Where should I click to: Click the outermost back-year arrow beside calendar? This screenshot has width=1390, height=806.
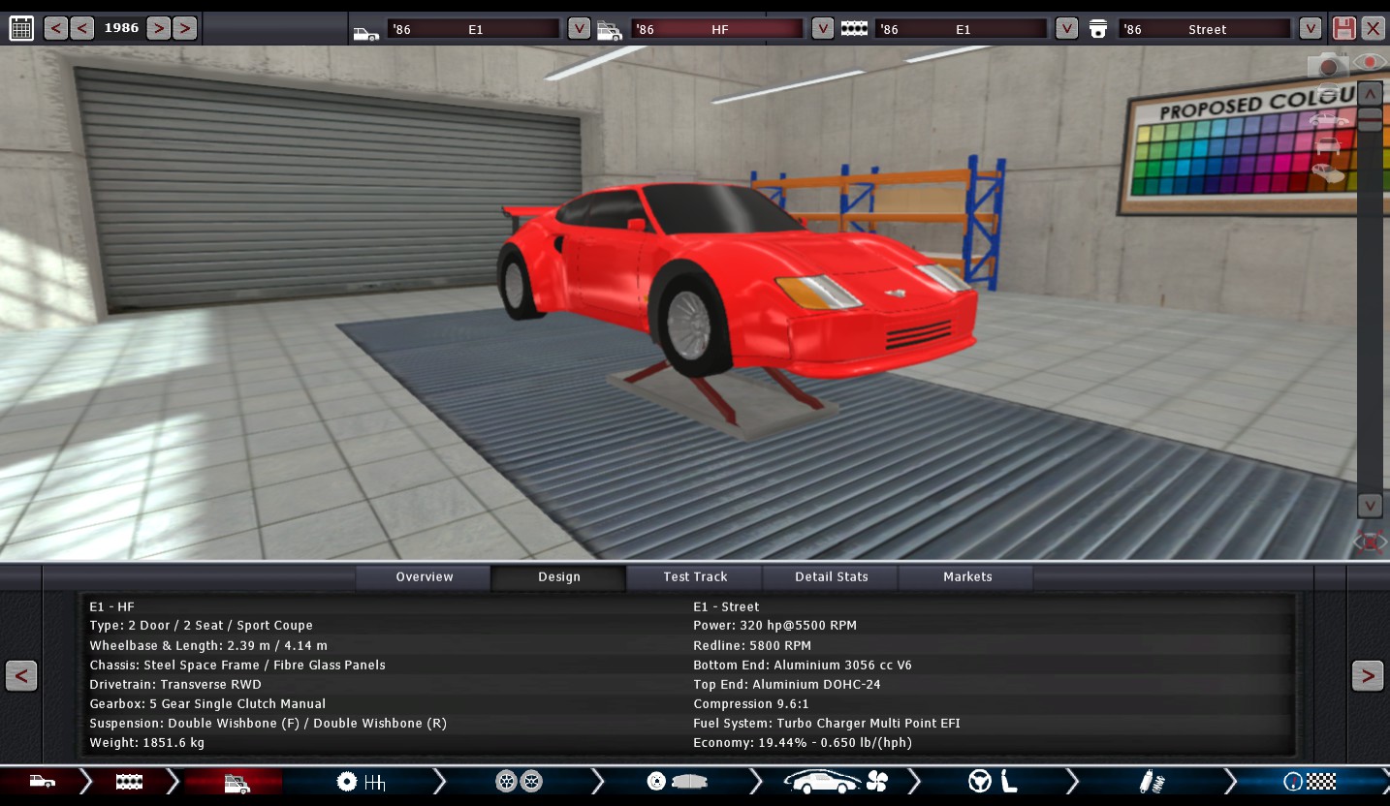pos(56,28)
